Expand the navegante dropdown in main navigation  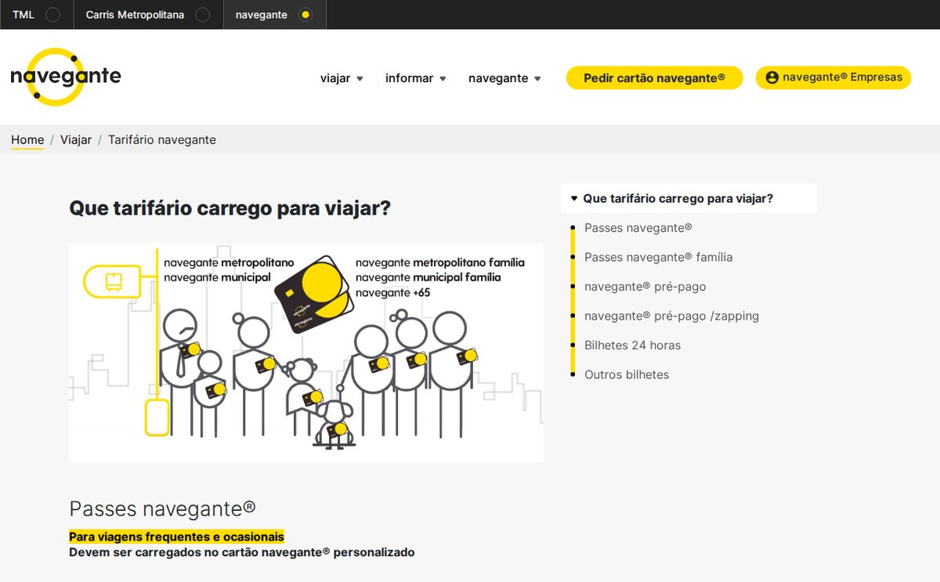pyautogui.click(x=504, y=78)
